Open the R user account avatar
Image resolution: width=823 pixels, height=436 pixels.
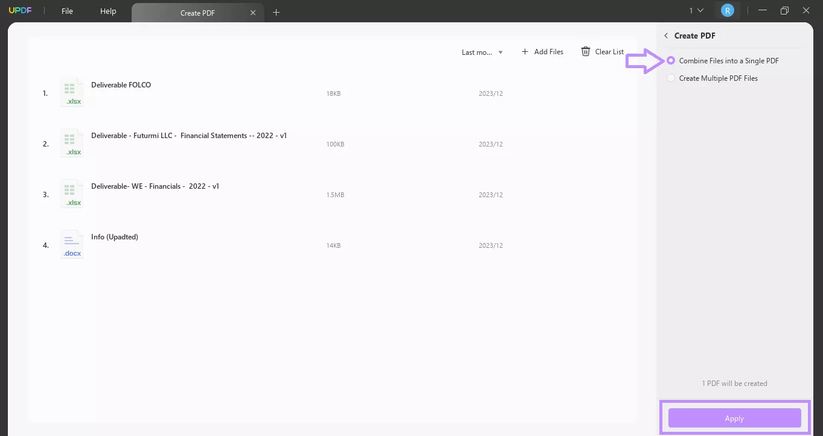(728, 10)
